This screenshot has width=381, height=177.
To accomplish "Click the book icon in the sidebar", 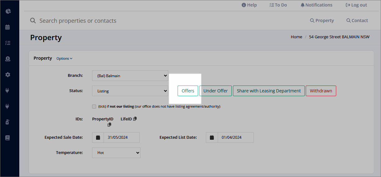I will point(8,138).
